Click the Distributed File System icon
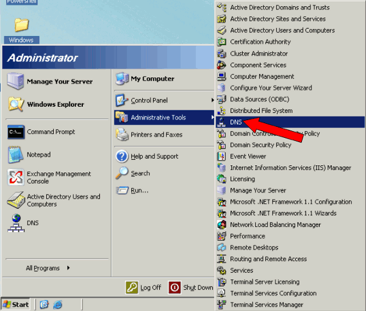Viewport: 366px width, 311px height. tap(221, 110)
